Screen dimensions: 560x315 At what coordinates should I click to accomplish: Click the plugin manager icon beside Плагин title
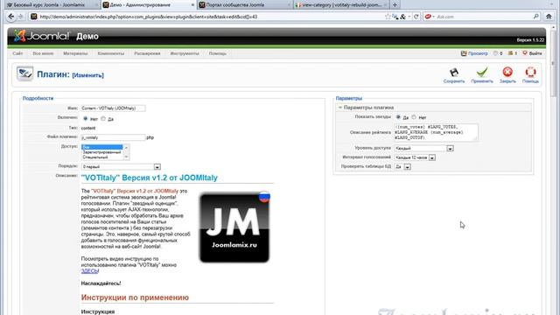click(25, 73)
